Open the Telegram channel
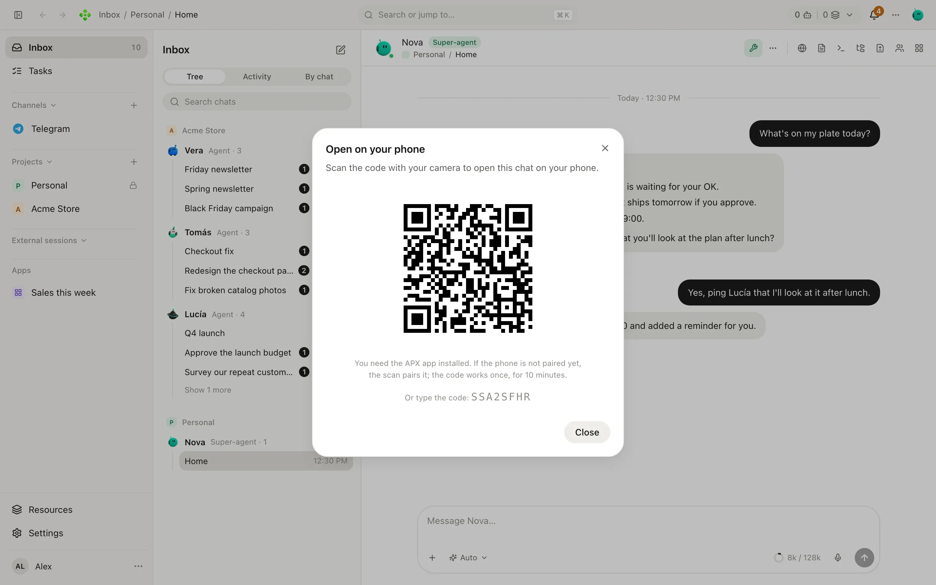Screen dimensions: 936x585 tap(76, 129)
